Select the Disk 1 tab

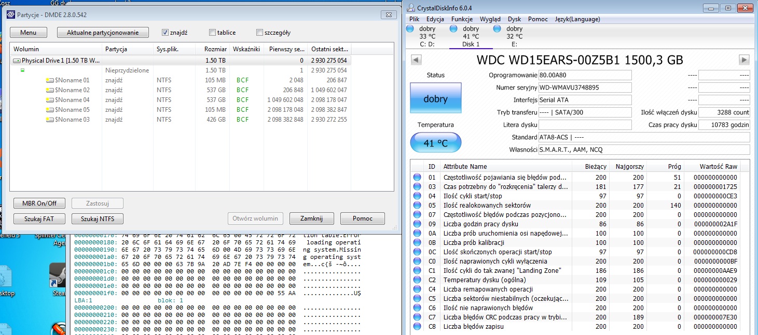click(471, 36)
